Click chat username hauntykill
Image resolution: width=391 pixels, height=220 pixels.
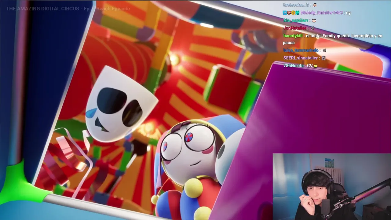[x=293, y=36]
